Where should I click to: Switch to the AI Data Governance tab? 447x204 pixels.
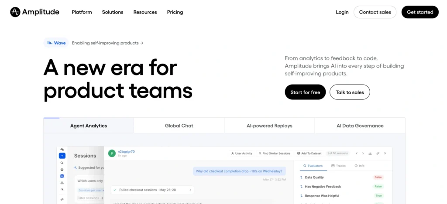click(x=360, y=126)
